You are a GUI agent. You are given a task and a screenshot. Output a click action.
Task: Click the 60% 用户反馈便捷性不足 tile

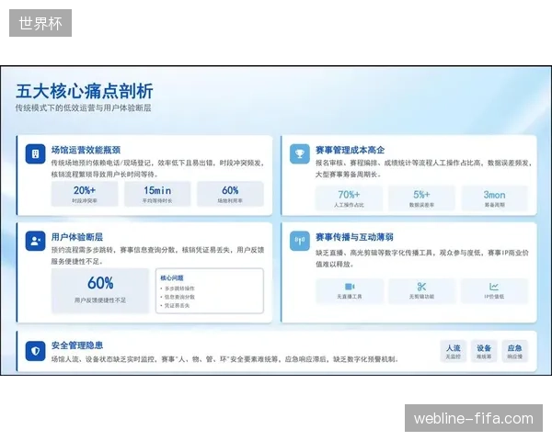[100, 290]
